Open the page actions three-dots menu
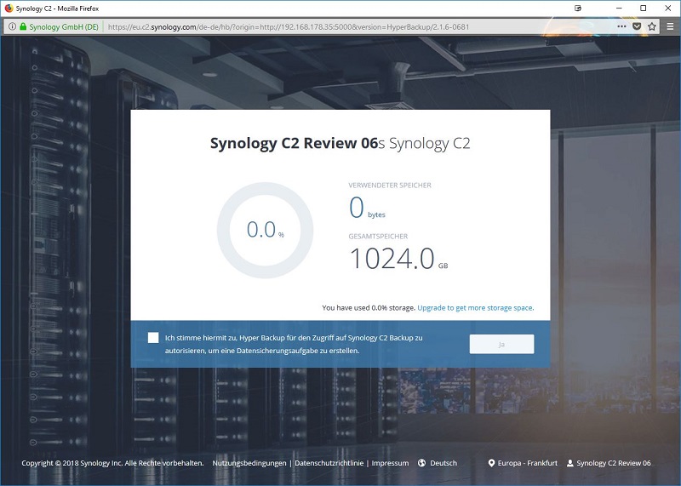The width and height of the screenshot is (681, 486). (621, 26)
